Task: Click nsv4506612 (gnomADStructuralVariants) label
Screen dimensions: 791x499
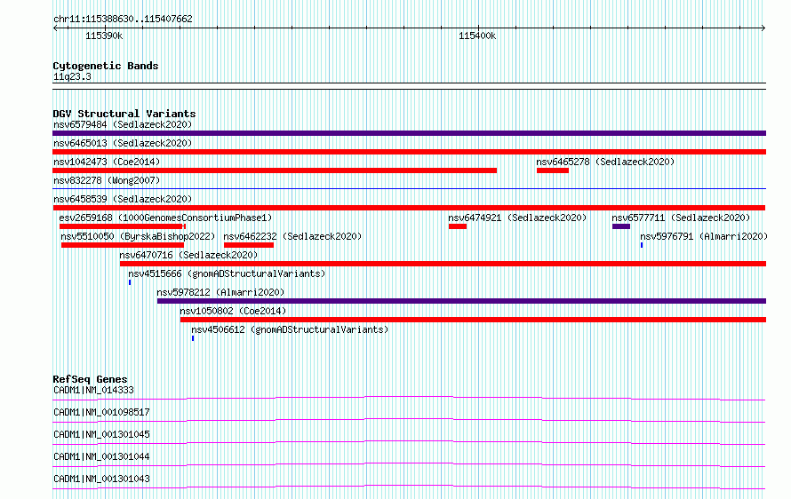Action: click(290, 329)
